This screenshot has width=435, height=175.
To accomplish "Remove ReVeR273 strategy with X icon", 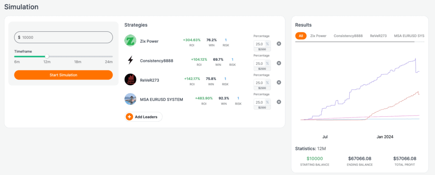I will pyautogui.click(x=279, y=82).
